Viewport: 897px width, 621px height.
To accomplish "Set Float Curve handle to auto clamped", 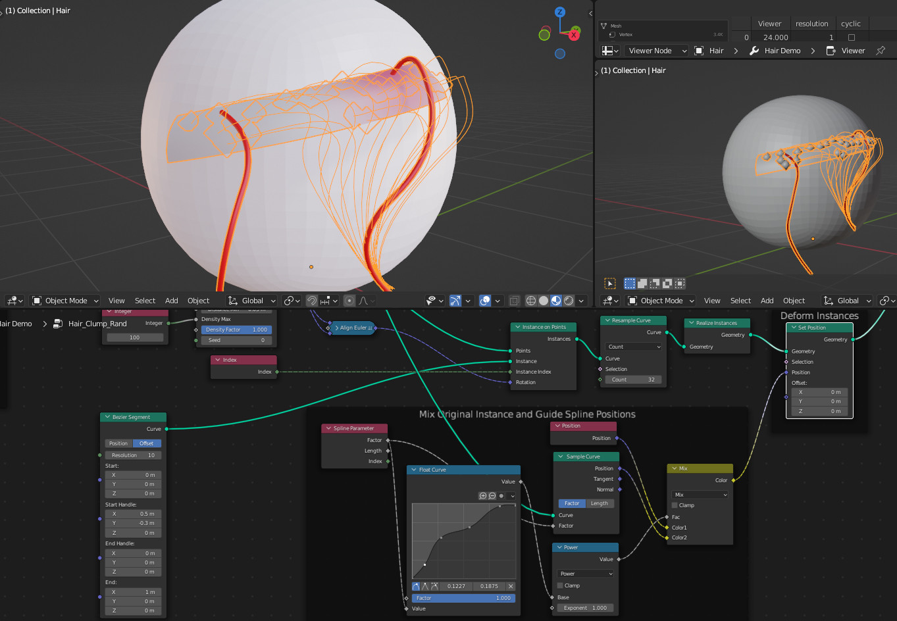I will [435, 586].
